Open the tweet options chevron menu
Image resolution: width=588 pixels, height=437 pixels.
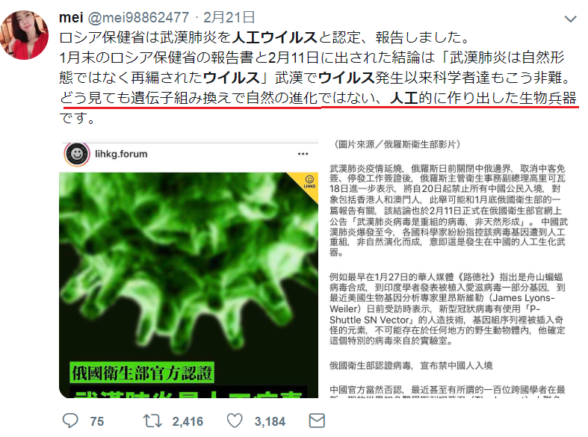point(570,19)
